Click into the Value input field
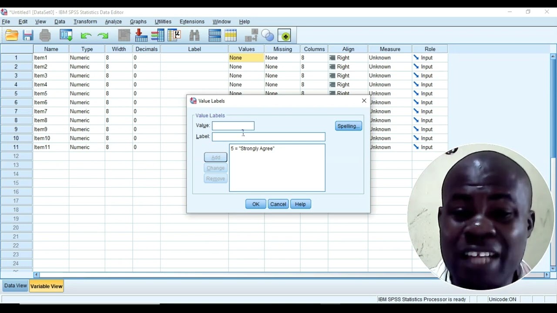Image resolution: width=557 pixels, height=313 pixels. [x=233, y=126]
